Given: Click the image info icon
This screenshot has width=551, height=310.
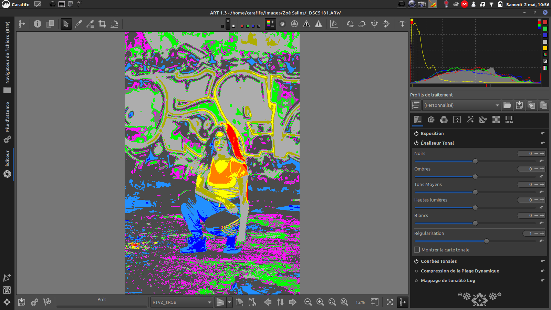Looking at the screenshot, I should tap(38, 24).
